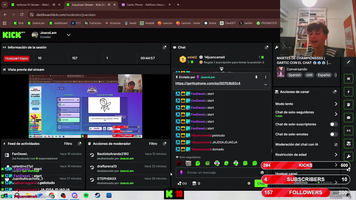Open the dashboard bookmark
Screen dimensions: 356x200
58,23
